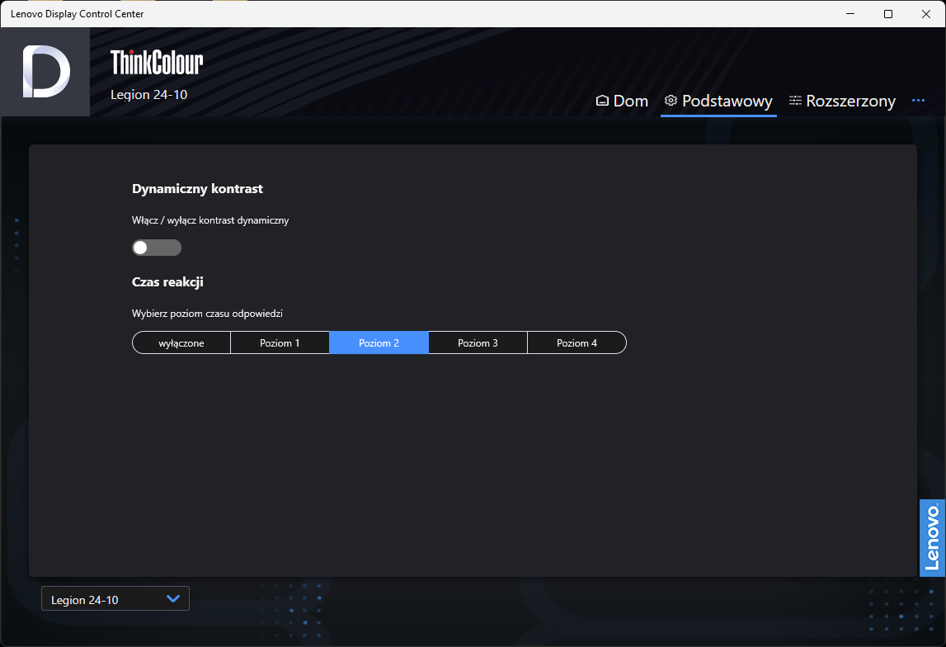The image size is (946, 647).
Task: Minimize the Display Control Center window
Action: (x=850, y=14)
